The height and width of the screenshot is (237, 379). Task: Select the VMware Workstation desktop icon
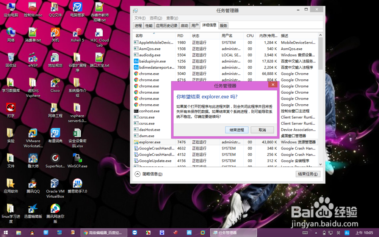point(33,138)
